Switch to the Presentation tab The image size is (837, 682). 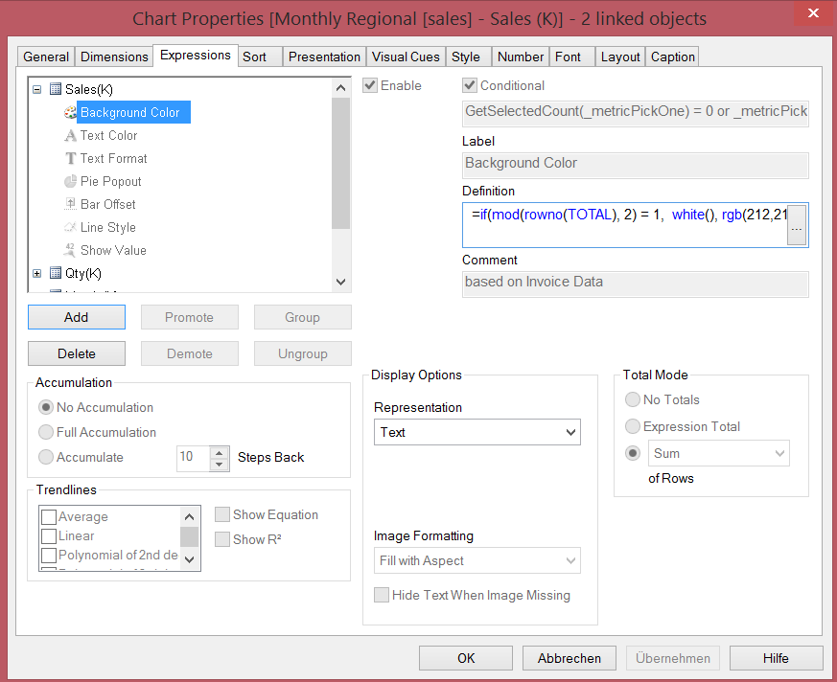(324, 57)
